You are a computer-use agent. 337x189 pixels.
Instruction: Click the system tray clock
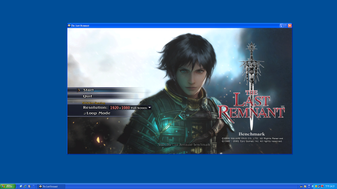pos(330,186)
